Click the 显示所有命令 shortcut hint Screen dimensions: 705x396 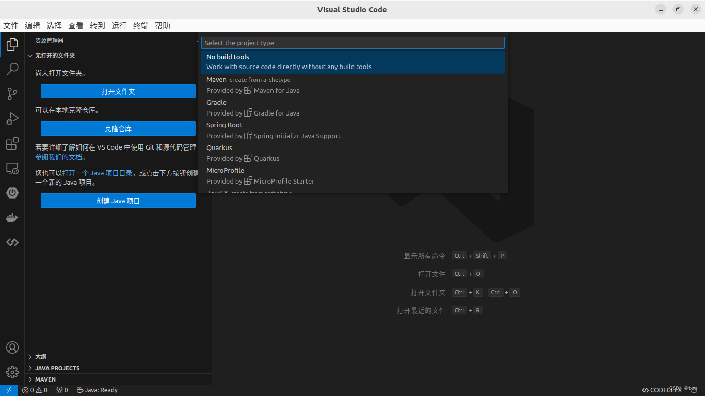[x=424, y=256]
